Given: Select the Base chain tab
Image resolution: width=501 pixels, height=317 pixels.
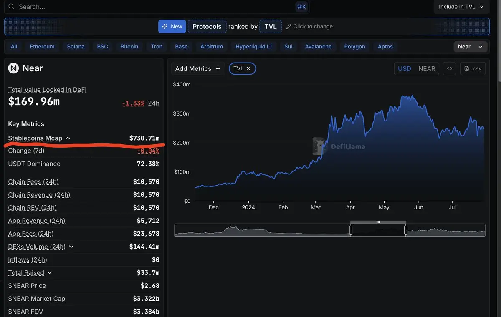Looking at the screenshot, I should 181,46.
